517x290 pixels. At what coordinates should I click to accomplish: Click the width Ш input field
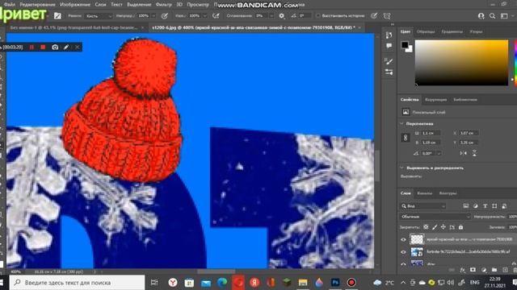click(431, 133)
